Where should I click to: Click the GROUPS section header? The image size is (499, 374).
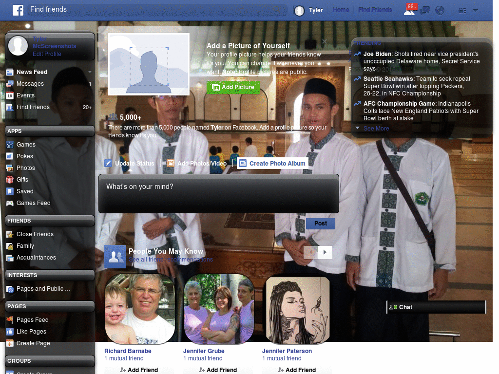(50, 361)
